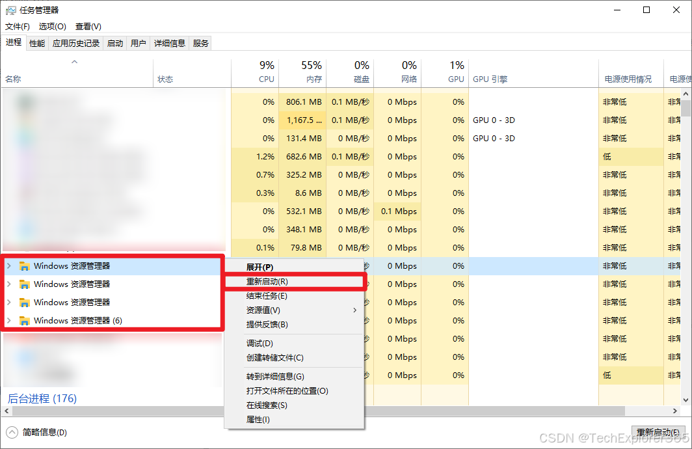692x449 pixels.
Task: Click the 532.1 MB memory cell
Action: pyautogui.click(x=304, y=211)
